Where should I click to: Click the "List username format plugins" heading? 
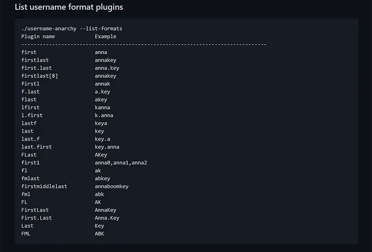[69, 7]
